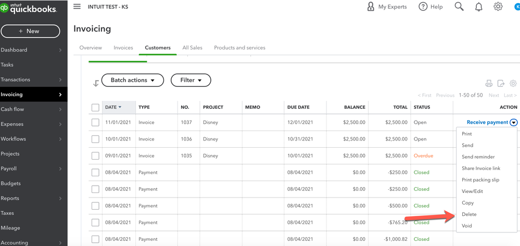This screenshot has width=520, height=246.
Task: Open the All Sales tab
Action: pyautogui.click(x=193, y=48)
